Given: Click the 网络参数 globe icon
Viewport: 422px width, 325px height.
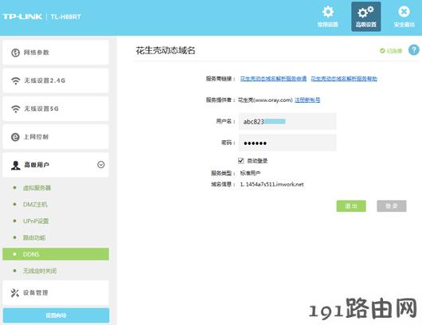Looking at the screenshot, I should click(15, 53).
